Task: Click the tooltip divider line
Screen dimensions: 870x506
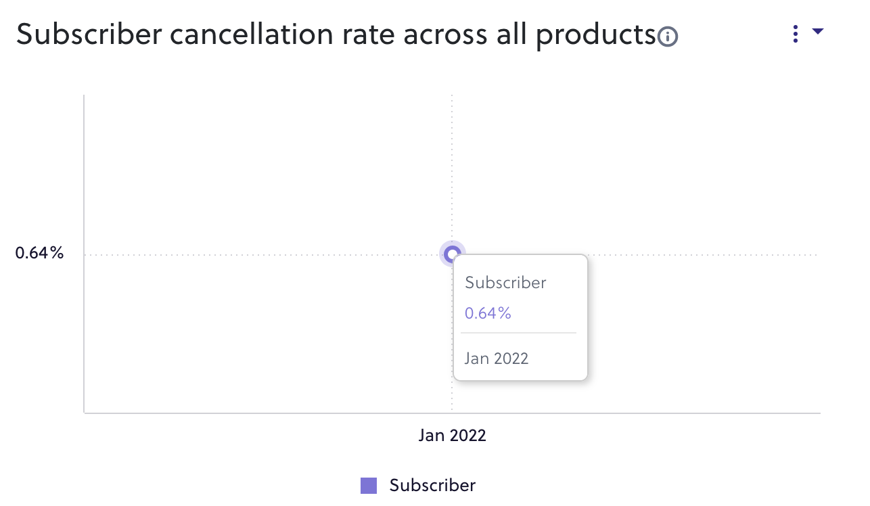Action: [x=519, y=333]
